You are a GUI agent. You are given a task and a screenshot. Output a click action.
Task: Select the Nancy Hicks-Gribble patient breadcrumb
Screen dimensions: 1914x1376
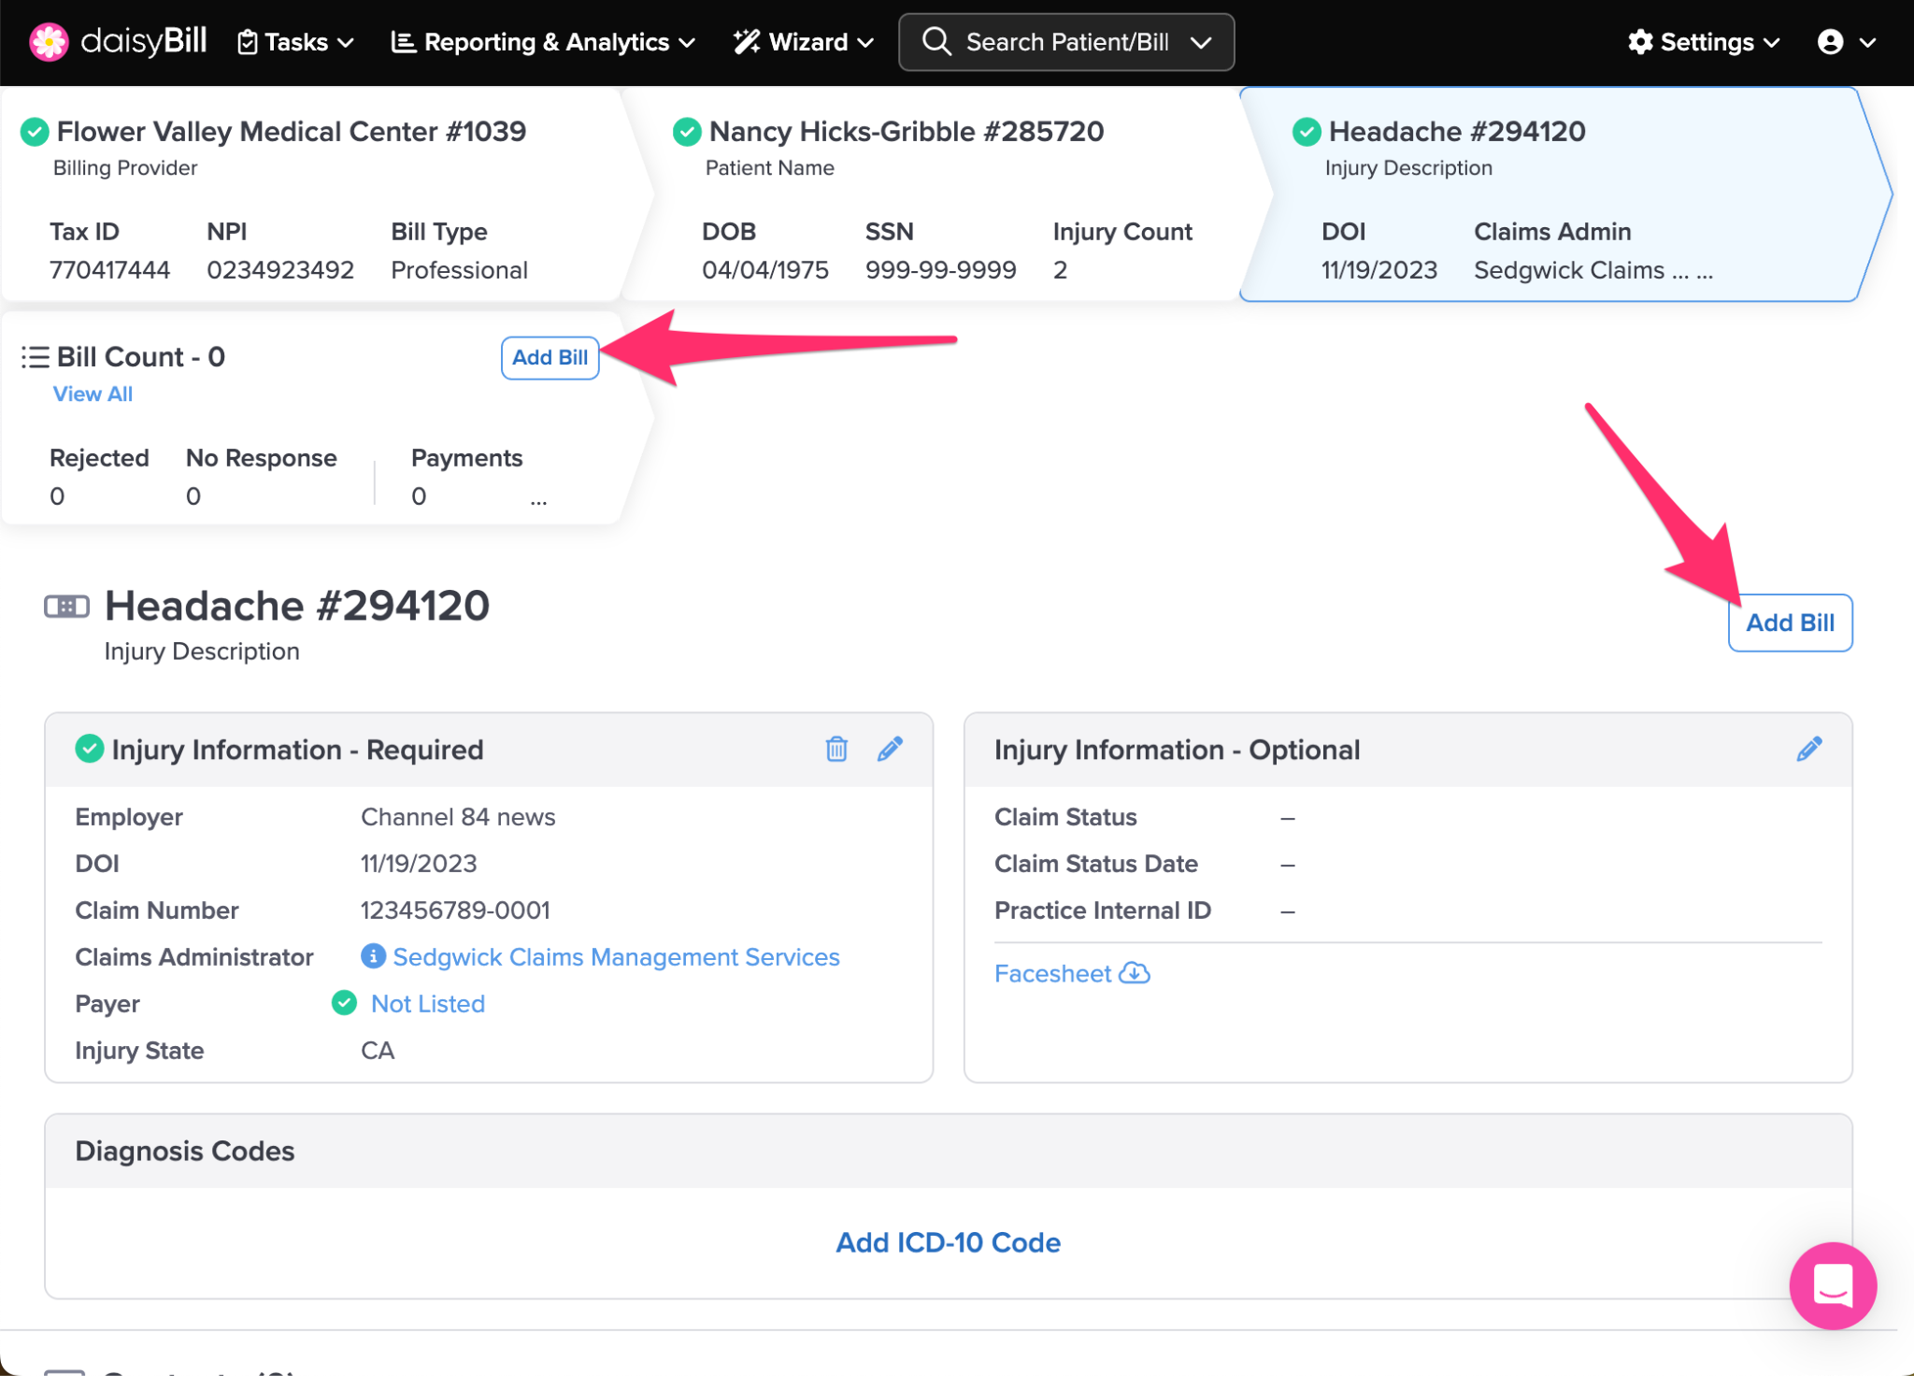(x=906, y=132)
